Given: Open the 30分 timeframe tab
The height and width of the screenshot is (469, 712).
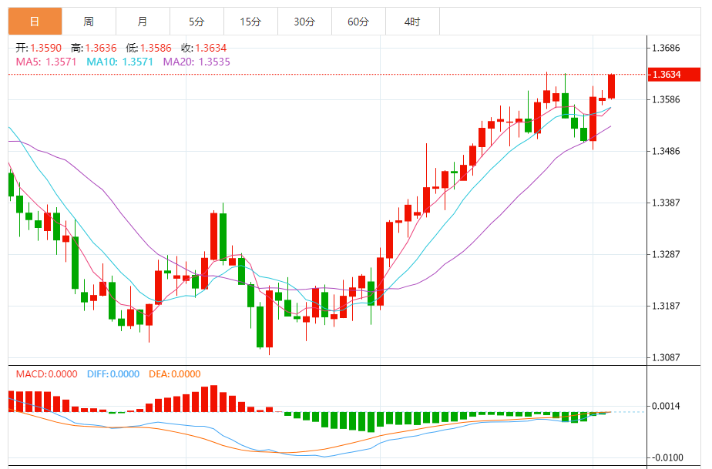Looking at the screenshot, I should pos(304,22).
